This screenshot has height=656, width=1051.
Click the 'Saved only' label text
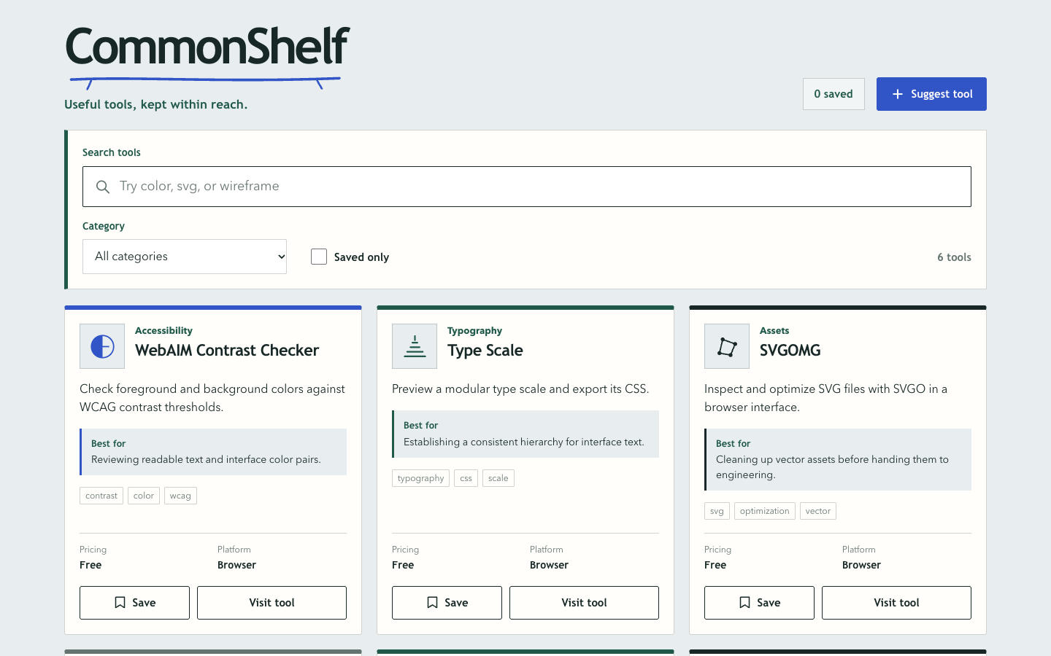click(x=361, y=257)
